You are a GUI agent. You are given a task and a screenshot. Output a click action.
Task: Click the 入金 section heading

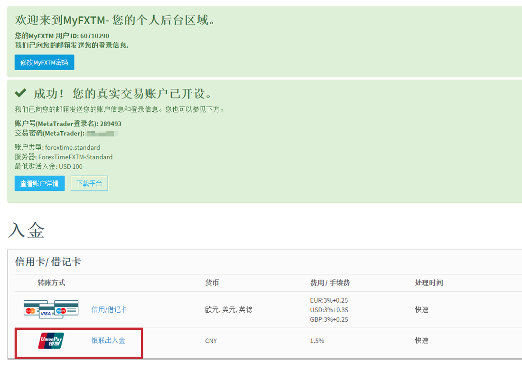point(26,230)
